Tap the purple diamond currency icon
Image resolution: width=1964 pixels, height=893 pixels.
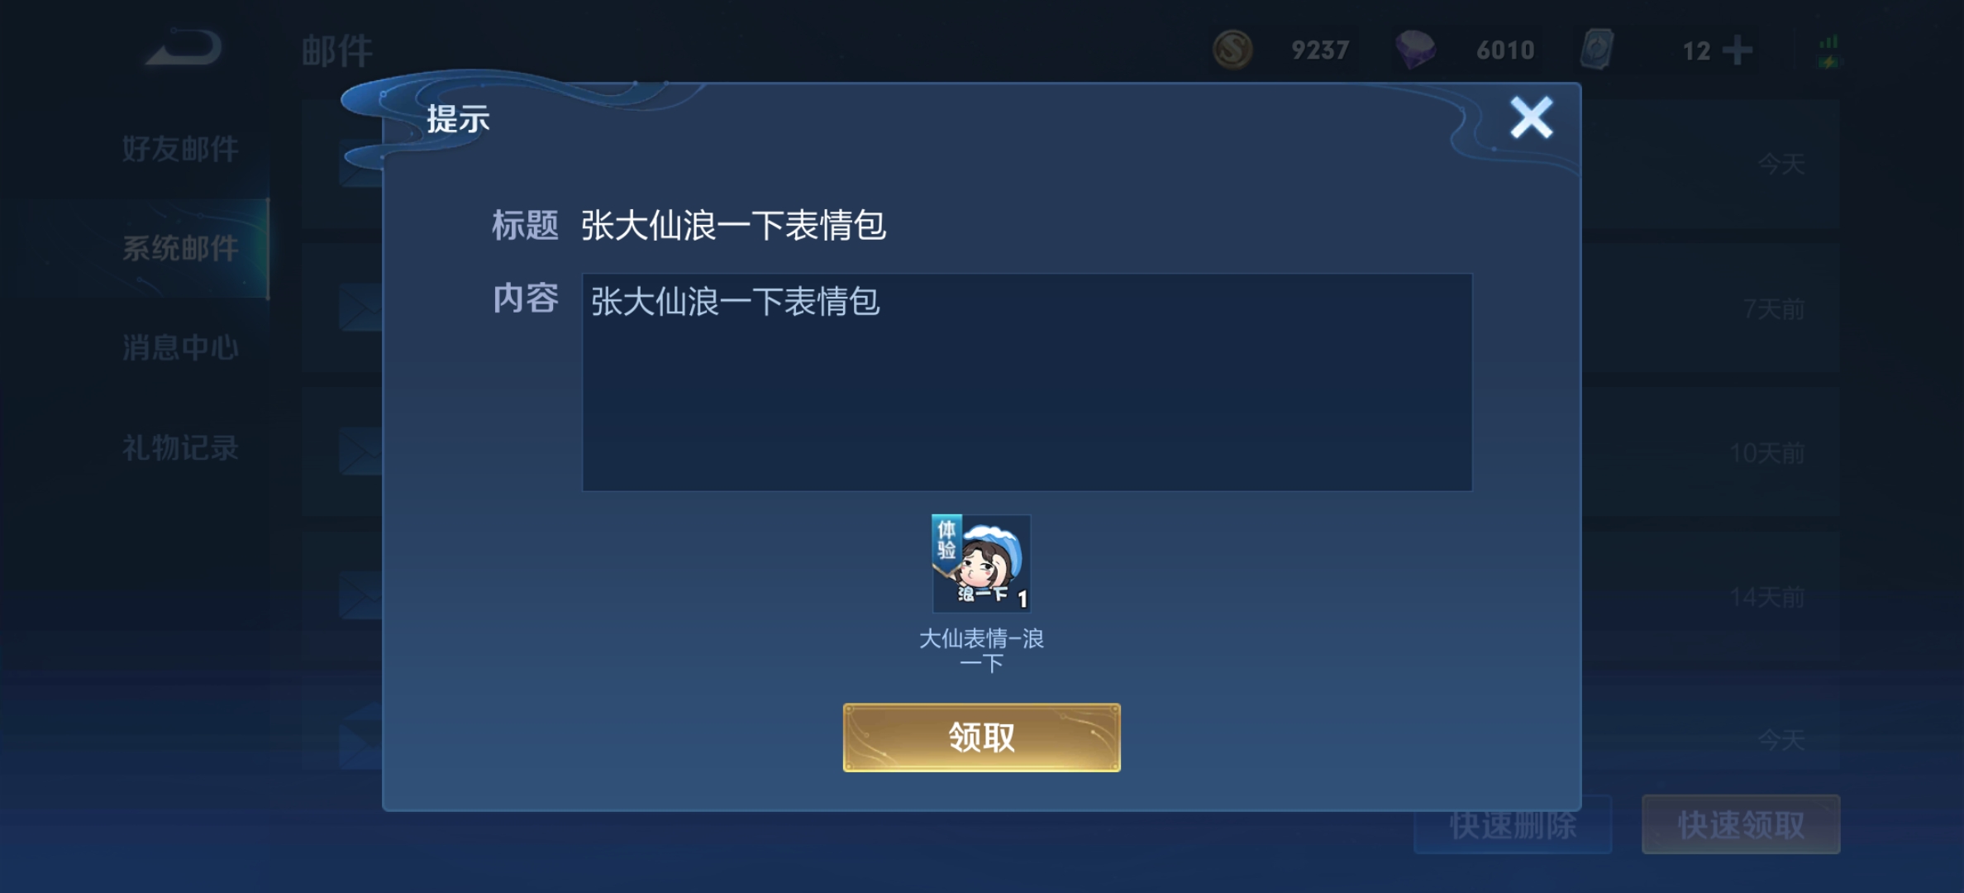click(1415, 50)
